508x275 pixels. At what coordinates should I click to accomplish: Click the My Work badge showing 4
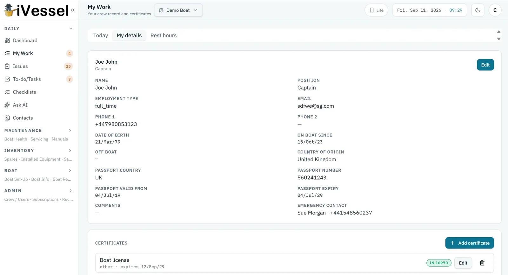click(x=70, y=53)
